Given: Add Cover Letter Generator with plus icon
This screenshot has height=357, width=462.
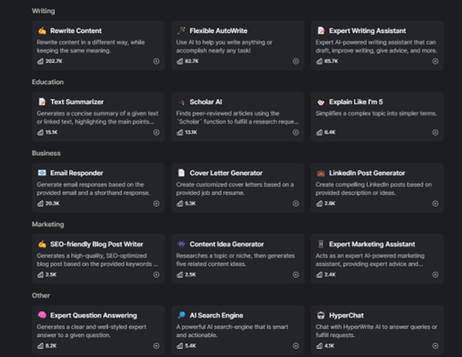Looking at the screenshot, I should [295, 203].
